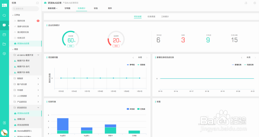Open the contacts icon in left rail
Screen dimensions: 259x137
(4, 123)
